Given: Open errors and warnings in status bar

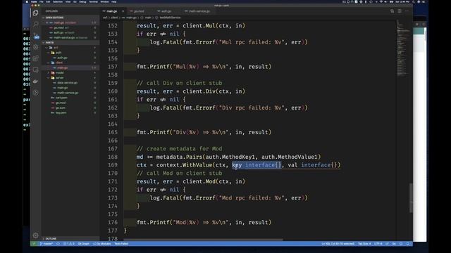Looking at the screenshot, I should click(x=69, y=244).
